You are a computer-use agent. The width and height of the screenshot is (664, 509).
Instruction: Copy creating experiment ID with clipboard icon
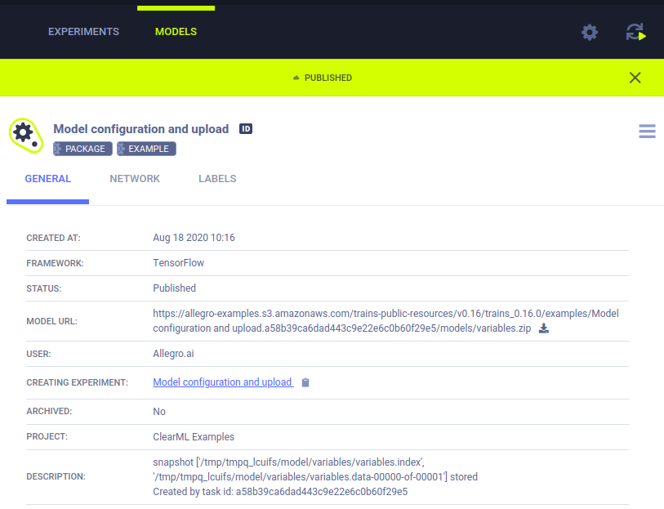pyautogui.click(x=305, y=382)
